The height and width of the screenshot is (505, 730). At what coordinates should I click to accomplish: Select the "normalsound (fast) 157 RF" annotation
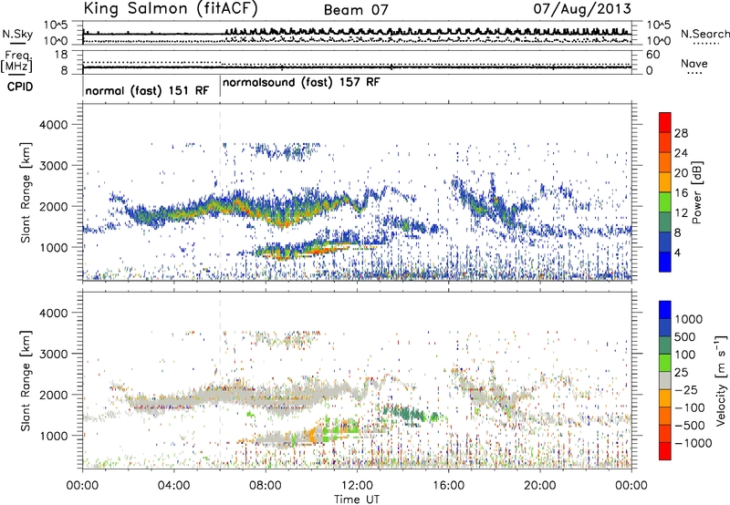(301, 83)
